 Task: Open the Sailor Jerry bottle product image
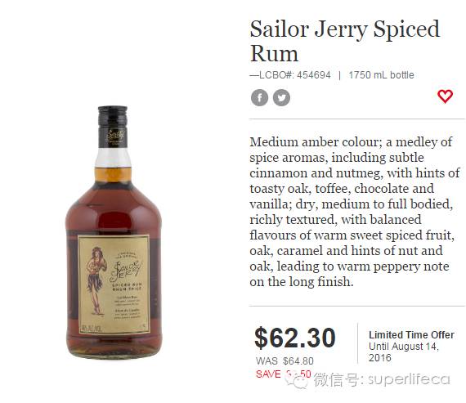pos(114,232)
